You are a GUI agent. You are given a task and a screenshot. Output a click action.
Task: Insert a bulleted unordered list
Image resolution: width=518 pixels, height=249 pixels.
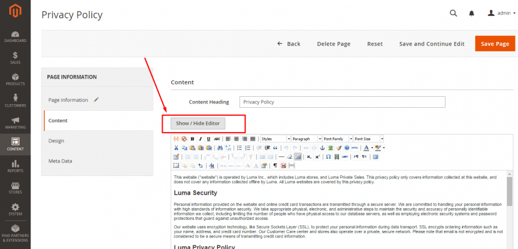click(239, 147)
